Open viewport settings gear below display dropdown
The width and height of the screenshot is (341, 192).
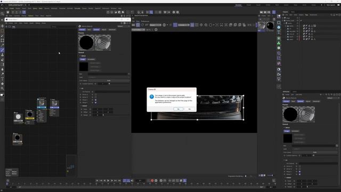156,30
